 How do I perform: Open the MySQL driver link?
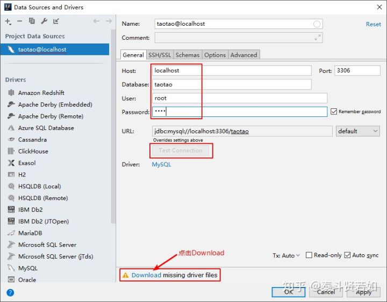tap(161, 164)
